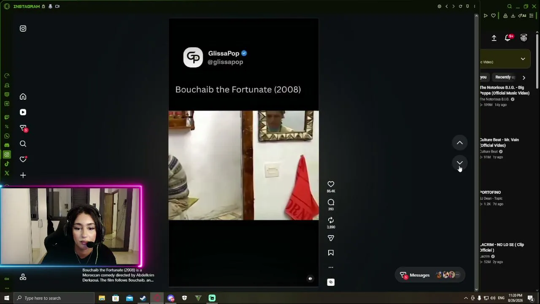Go to the previous reel arrow
This screenshot has width=540, height=304.
[x=460, y=143]
